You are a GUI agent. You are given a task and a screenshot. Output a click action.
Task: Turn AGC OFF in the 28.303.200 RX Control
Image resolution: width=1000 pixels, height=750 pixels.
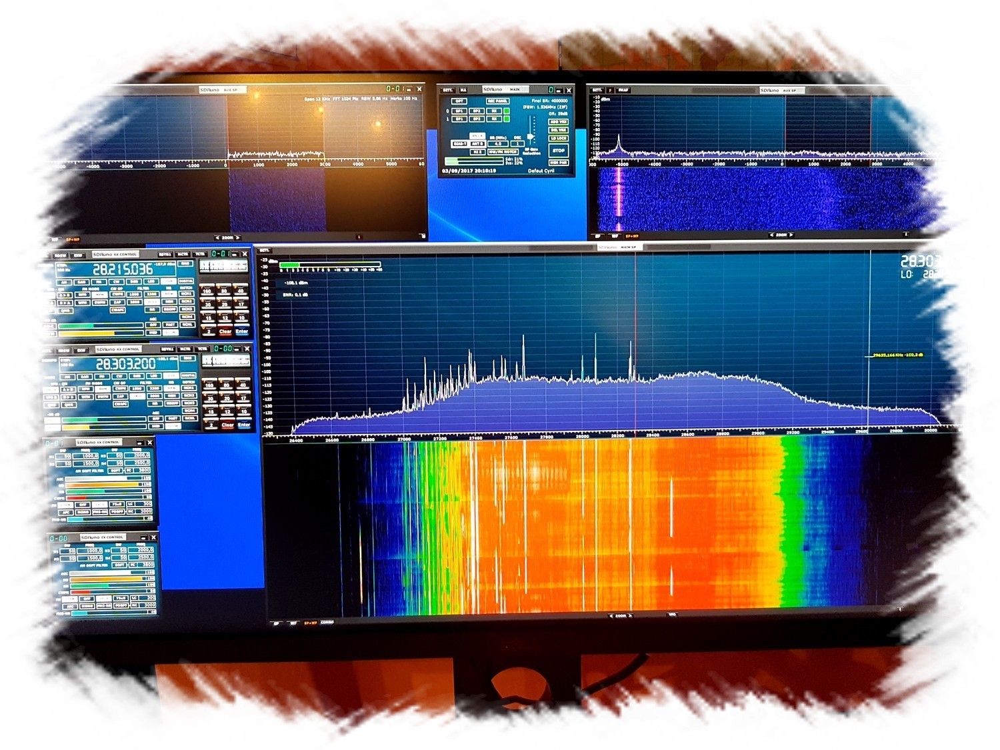coord(155,419)
